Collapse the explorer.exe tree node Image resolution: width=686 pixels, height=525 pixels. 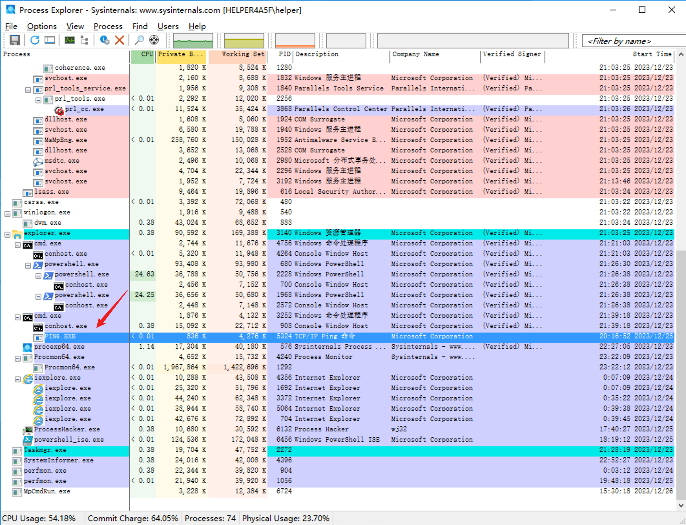(7, 235)
